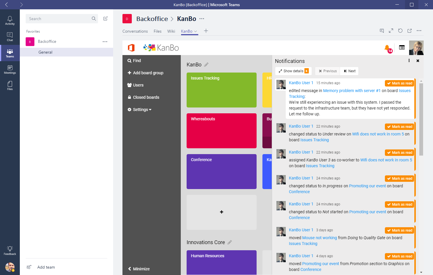Open the Human Resources board tile
This screenshot has height=275, width=433.
(x=222, y=262)
